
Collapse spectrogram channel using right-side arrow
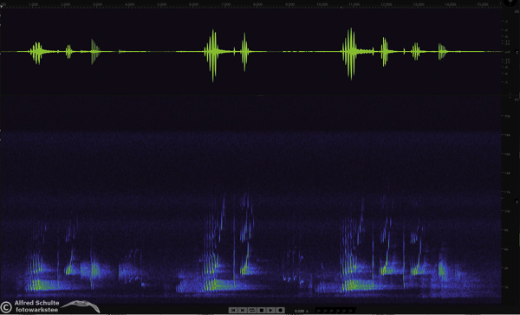click(517, 202)
